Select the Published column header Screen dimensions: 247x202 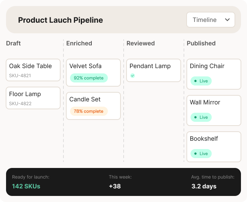coord(201,43)
